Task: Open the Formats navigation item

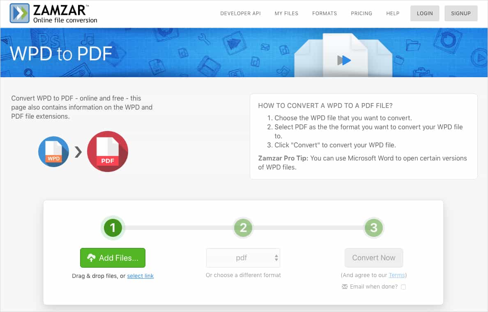Action: click(324, 14)
